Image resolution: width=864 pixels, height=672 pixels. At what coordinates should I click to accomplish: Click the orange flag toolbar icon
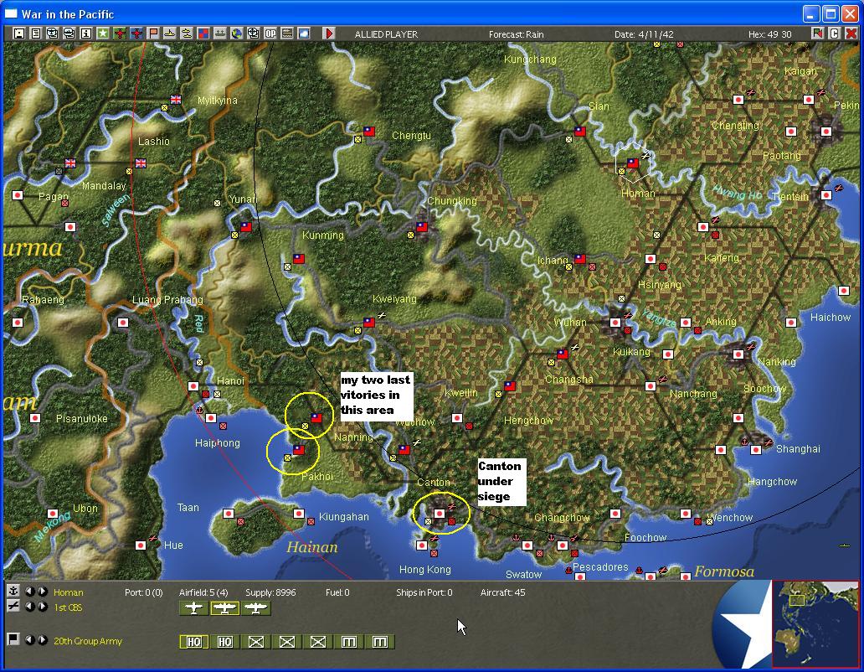152,34
